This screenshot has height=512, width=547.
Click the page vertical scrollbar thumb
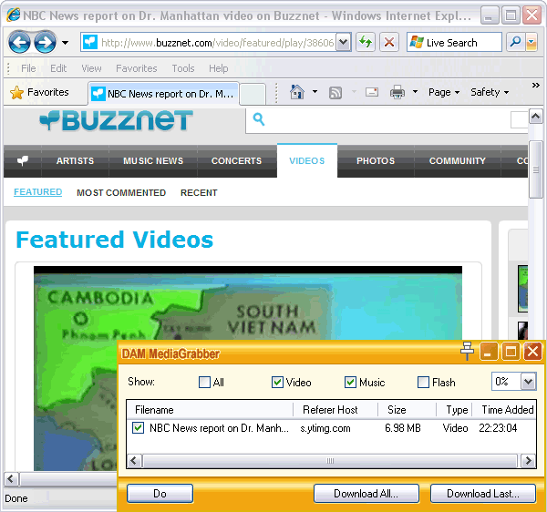tap(536, 169)
